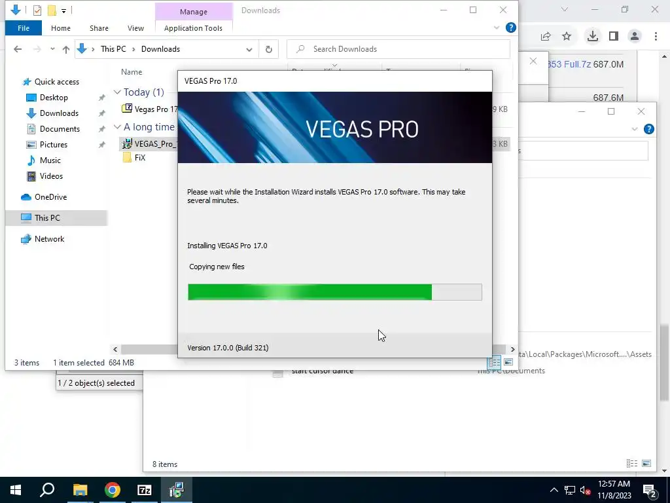Toggle the Chrome side panel icon
The height and width of the screenshot is (503, 670).
(614, 37)
